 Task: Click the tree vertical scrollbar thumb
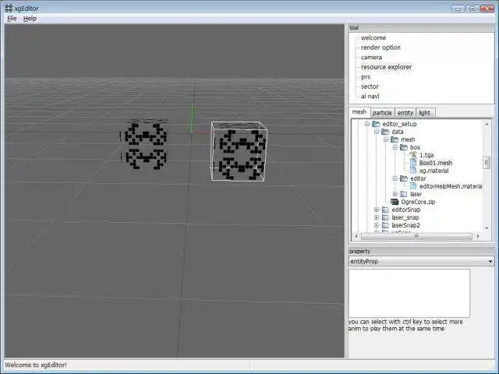(x=487, y=163)
